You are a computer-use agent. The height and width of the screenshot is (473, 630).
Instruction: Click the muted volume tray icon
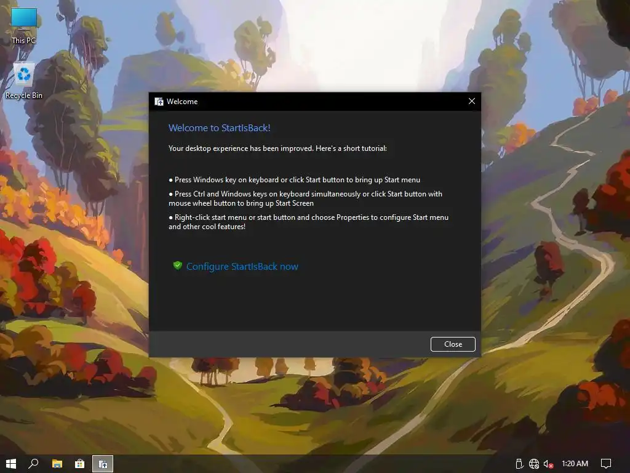point(548,464)
